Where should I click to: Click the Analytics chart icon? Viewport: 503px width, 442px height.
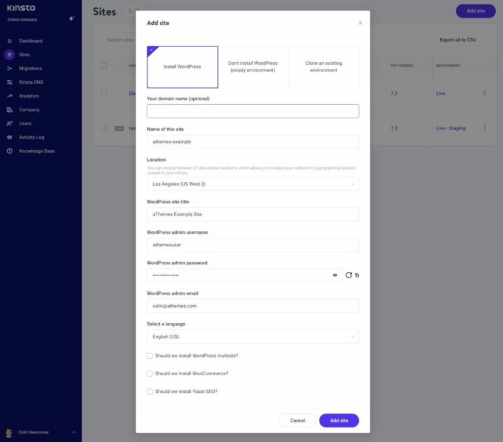click(x=10, y=96)
